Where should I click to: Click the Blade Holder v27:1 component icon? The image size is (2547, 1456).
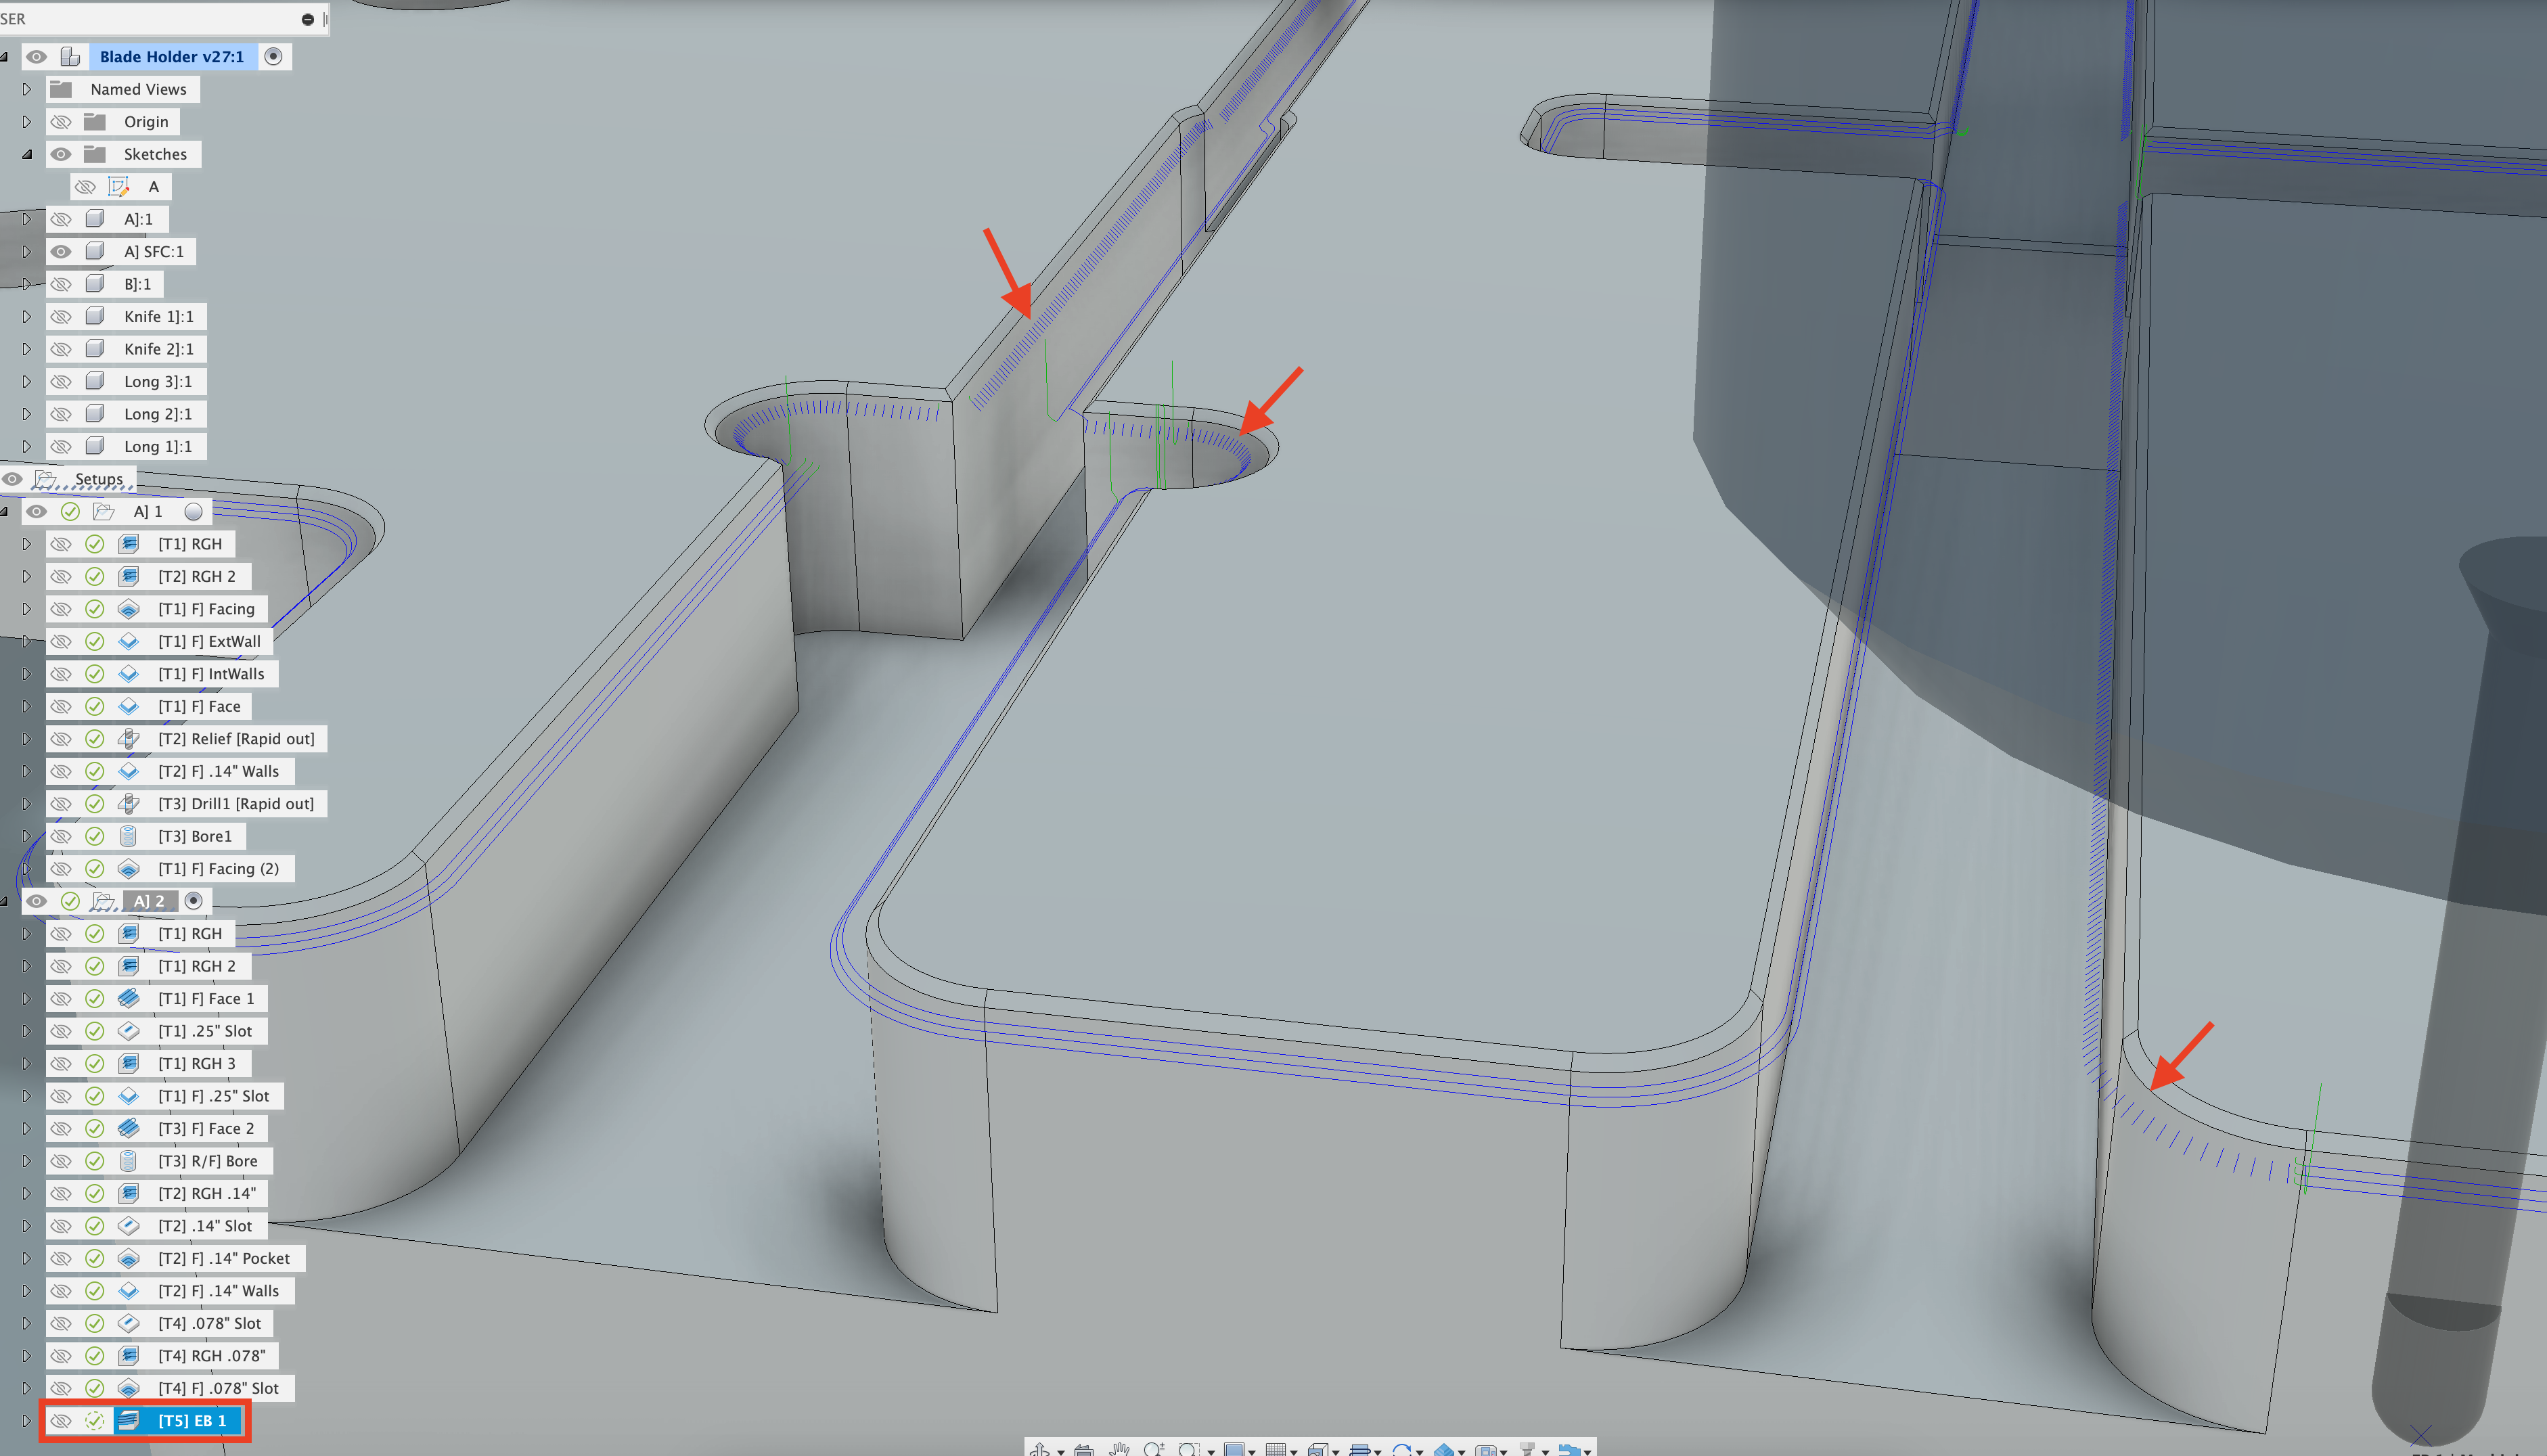click(69, 57)
